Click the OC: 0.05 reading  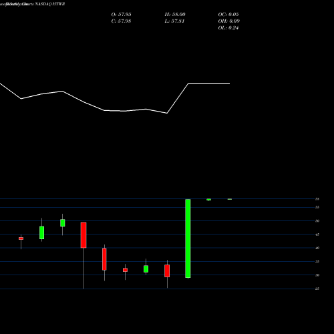[228, 14]
